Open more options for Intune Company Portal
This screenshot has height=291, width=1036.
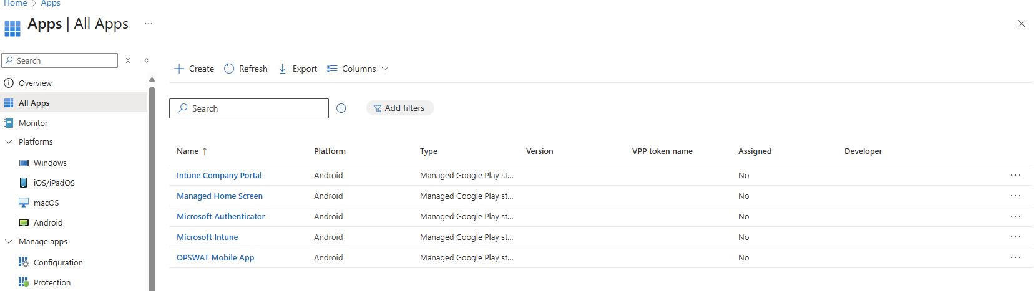click(x=1015, y=175)
